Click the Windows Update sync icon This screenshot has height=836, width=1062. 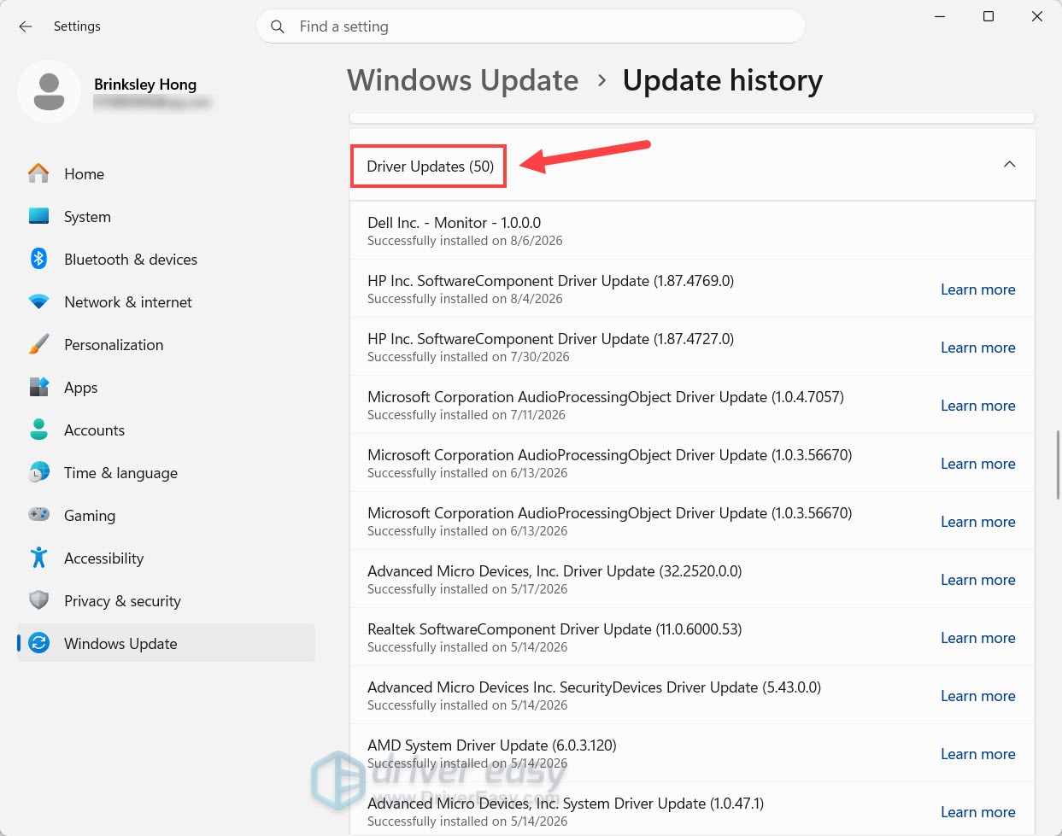[x=38, y=643]
